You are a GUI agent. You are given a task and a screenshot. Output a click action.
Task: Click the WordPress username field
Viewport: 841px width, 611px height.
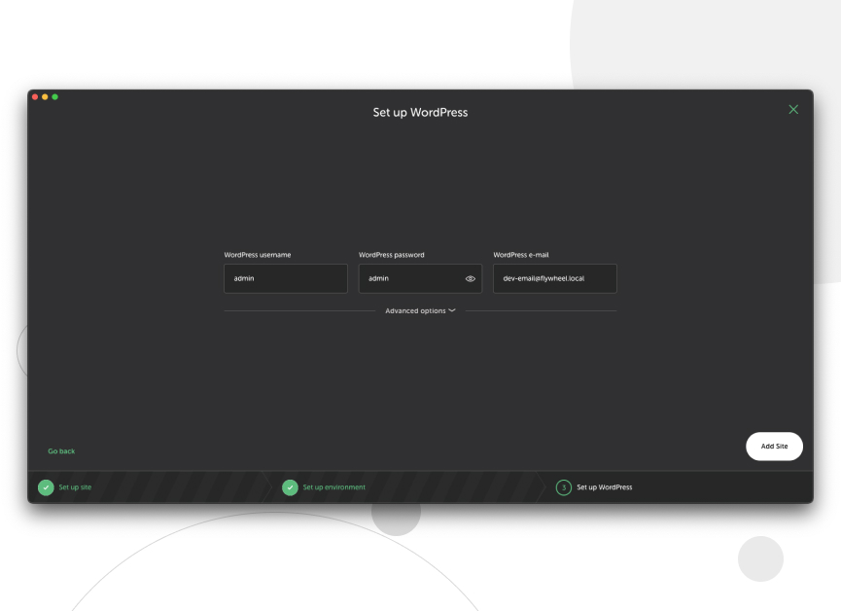coord(285,278)
